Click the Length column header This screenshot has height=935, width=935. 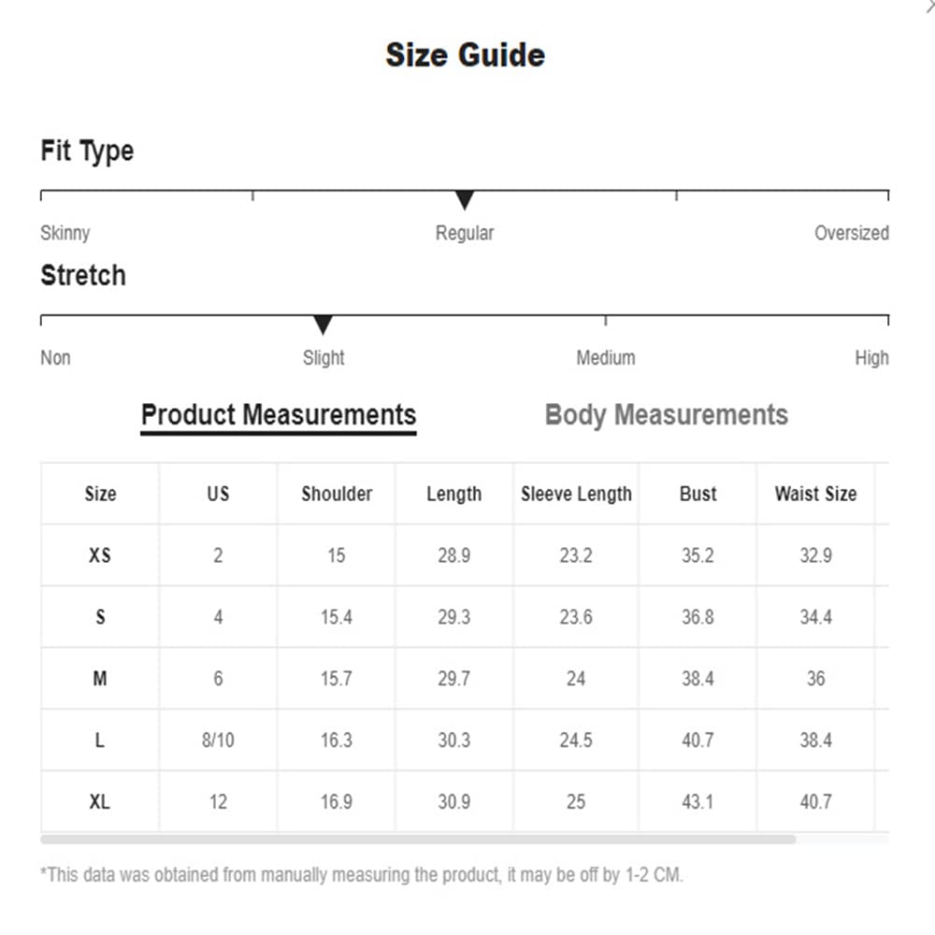click(x=453, y=494)
